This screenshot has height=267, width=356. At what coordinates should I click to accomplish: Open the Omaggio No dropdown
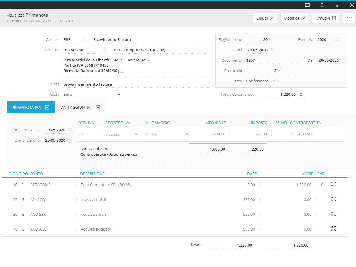click(x=186, y=134)
